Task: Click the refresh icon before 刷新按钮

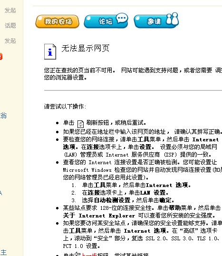Action: click(x=80, y=124)
